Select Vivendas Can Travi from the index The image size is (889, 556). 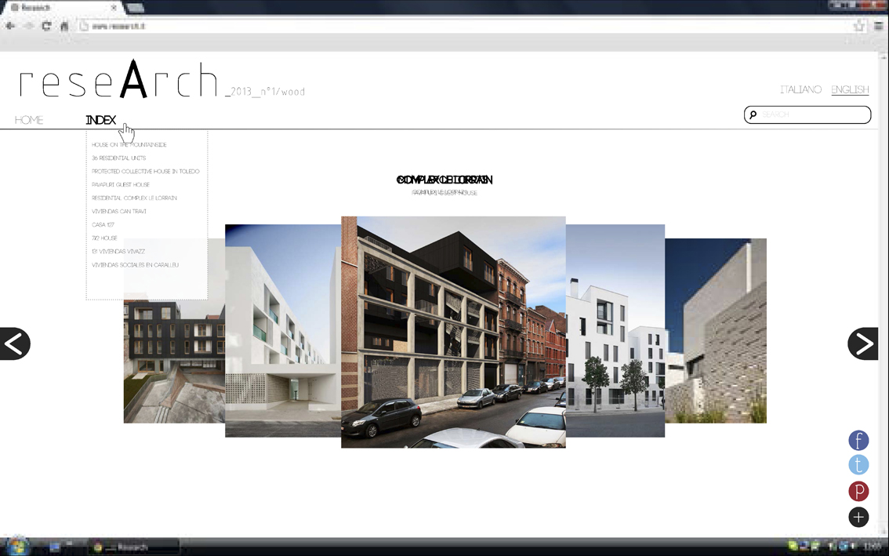click(118, 212)
